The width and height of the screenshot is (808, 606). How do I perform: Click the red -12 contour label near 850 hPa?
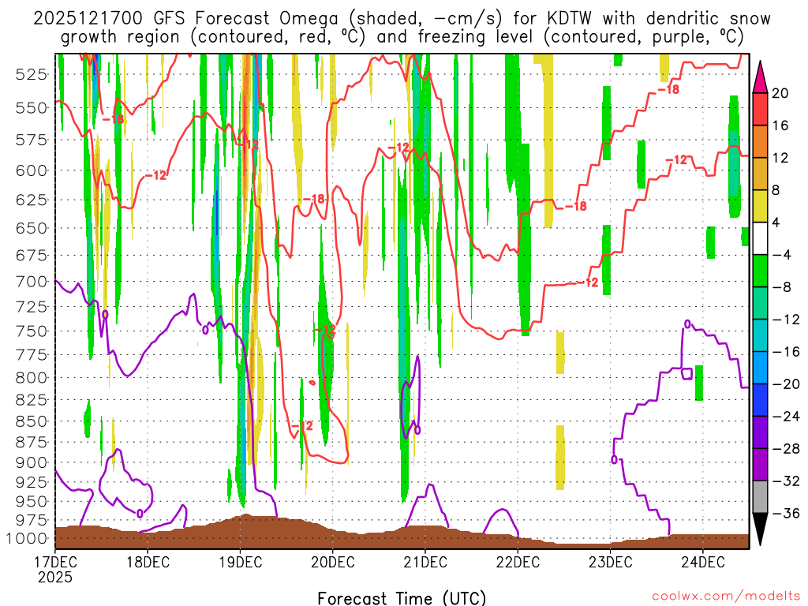[x=302, y=426]
